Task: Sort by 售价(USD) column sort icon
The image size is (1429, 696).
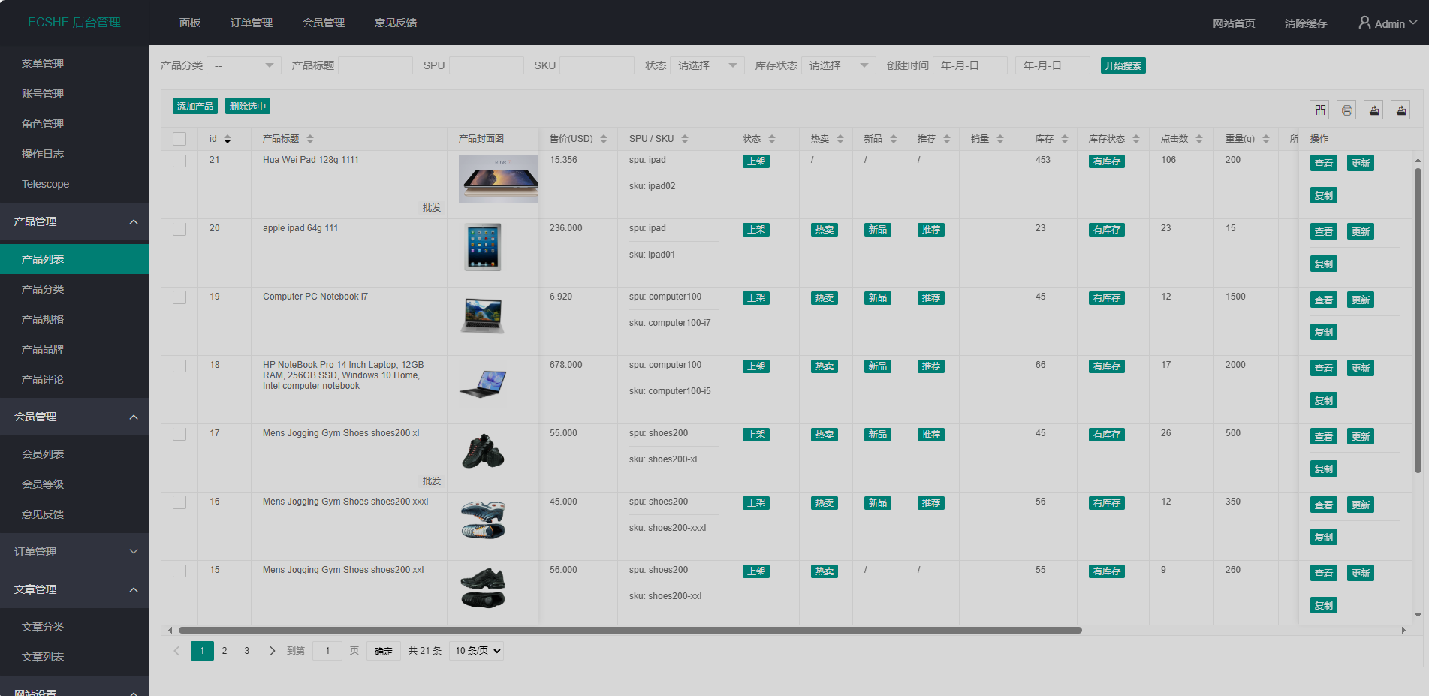Action: pyautogui.click(x=604, y=139)
